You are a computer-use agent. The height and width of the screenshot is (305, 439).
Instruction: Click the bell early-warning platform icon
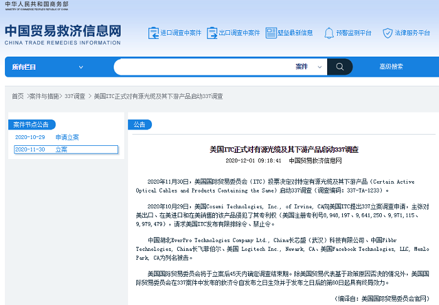pyautogui.click(x=329, y=33)
